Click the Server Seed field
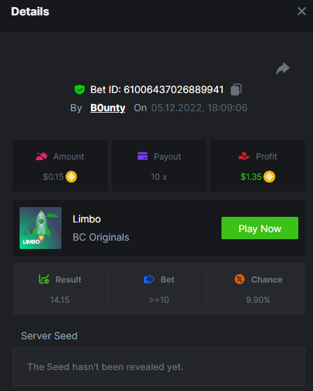This screenshot has width=313, height=391. pos(159,367)
